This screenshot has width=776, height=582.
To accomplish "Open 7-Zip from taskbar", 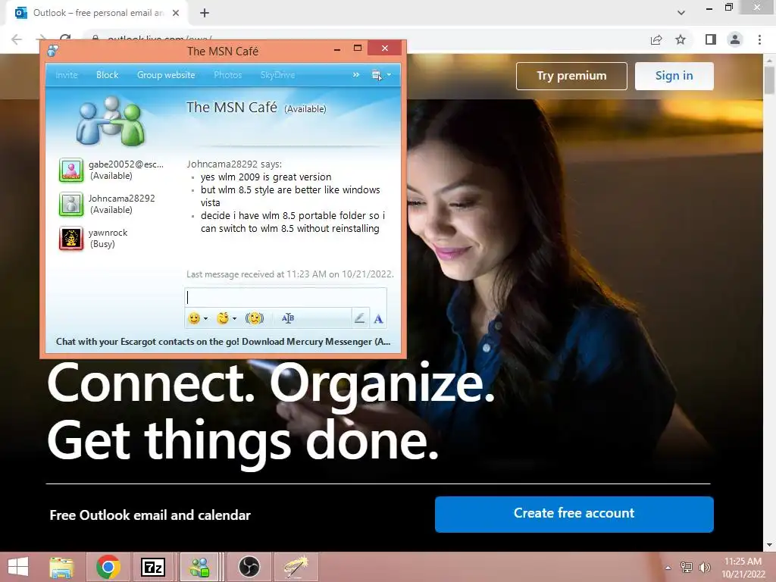I will [x=153, y=567].
